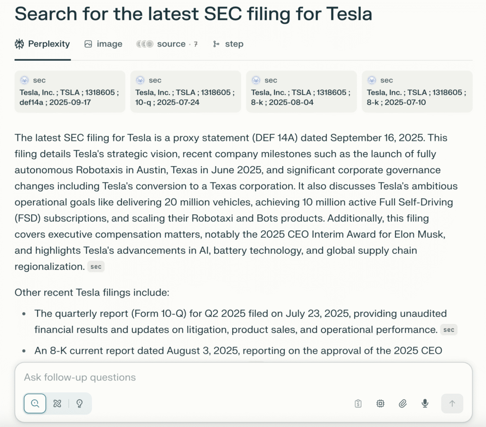Click the Perplexity logo icon in tab
486x427 pixels.
click(x=19, y=44)
